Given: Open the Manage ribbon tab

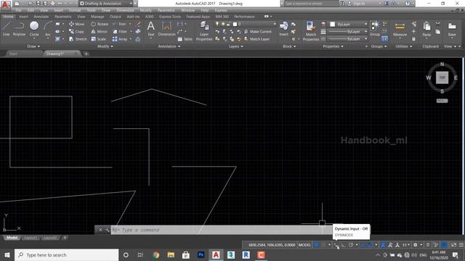Looking at the screenshot, I should pos(97,17).
